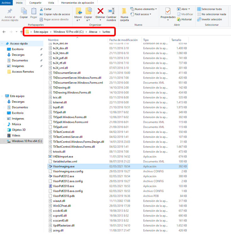The image size is (231, 235).
Task: Sort files by the Tamaño column header
Action: pyautogui.click(x=176, y=40)
